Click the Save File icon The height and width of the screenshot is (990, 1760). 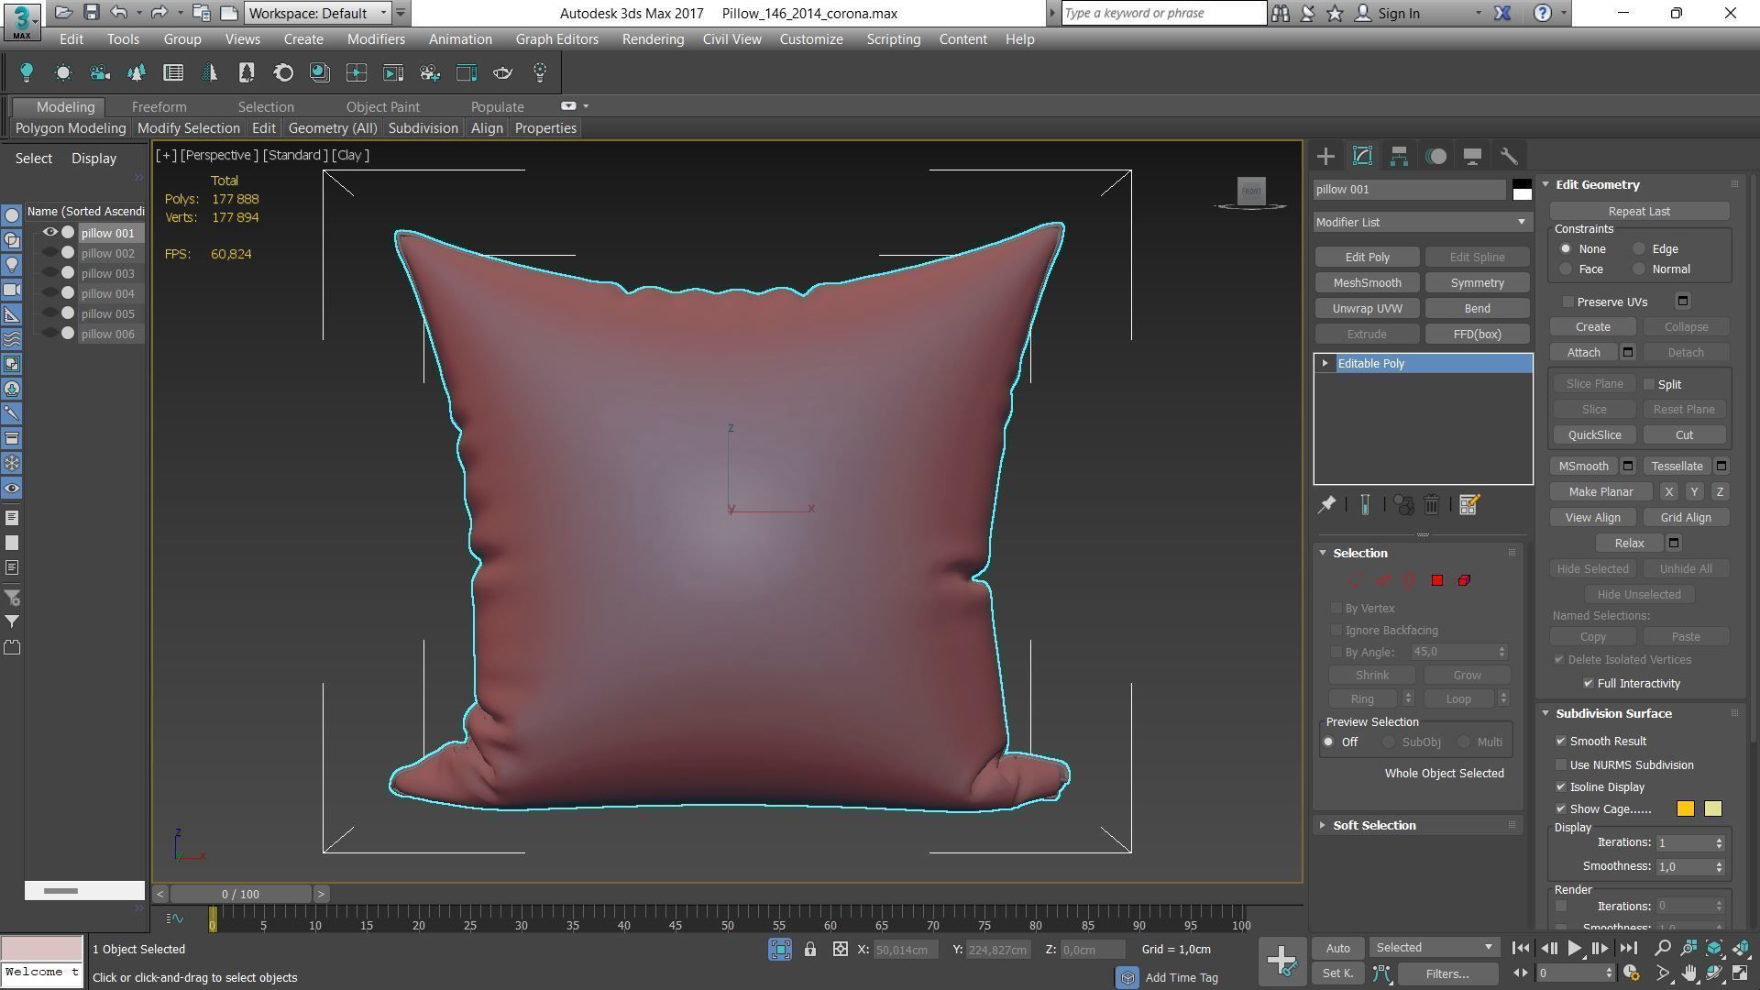point(91,13)
